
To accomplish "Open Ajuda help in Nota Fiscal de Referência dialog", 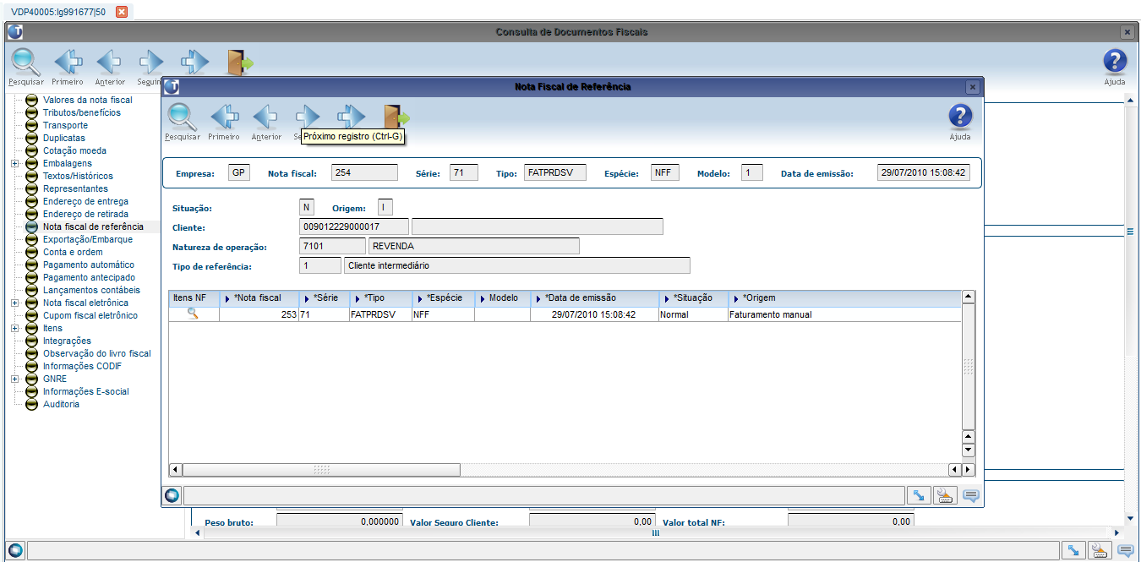I will point(960,117).
